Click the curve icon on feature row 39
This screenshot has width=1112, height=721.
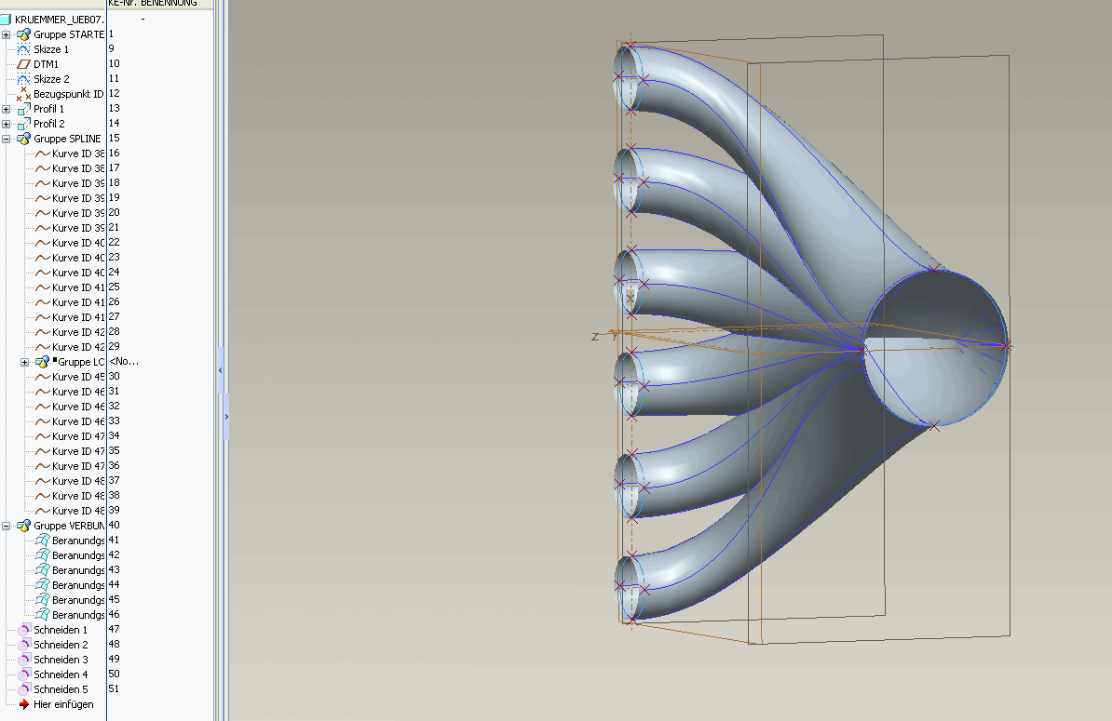[x=43, y=511]
